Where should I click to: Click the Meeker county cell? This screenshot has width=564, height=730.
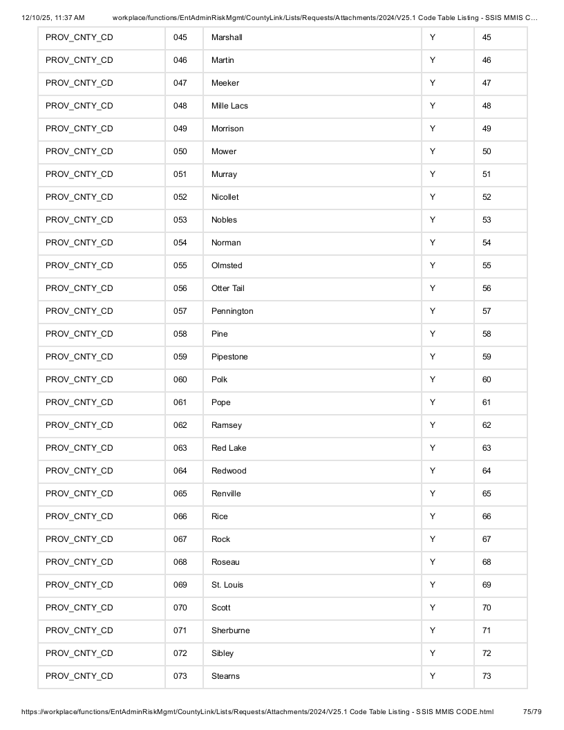coord(312,84)
